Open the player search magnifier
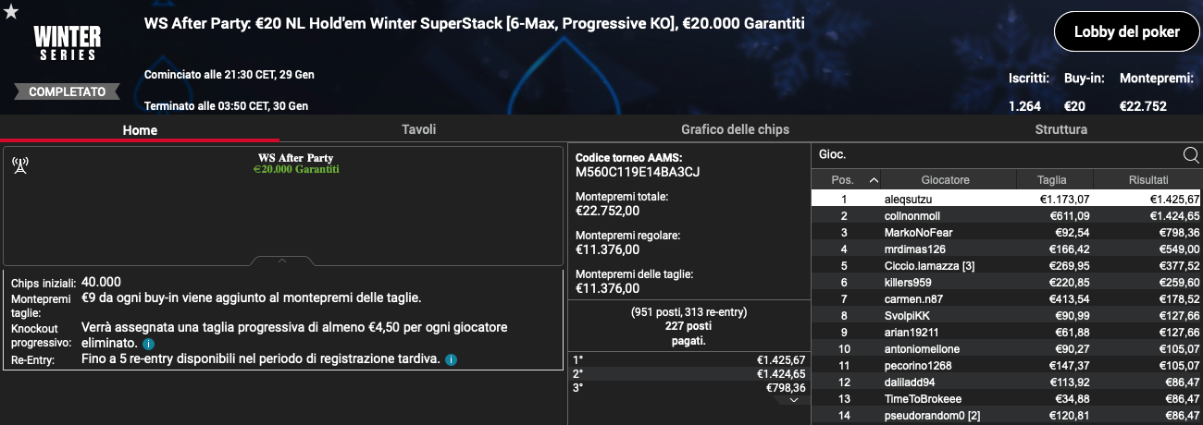 point(1191,154)
